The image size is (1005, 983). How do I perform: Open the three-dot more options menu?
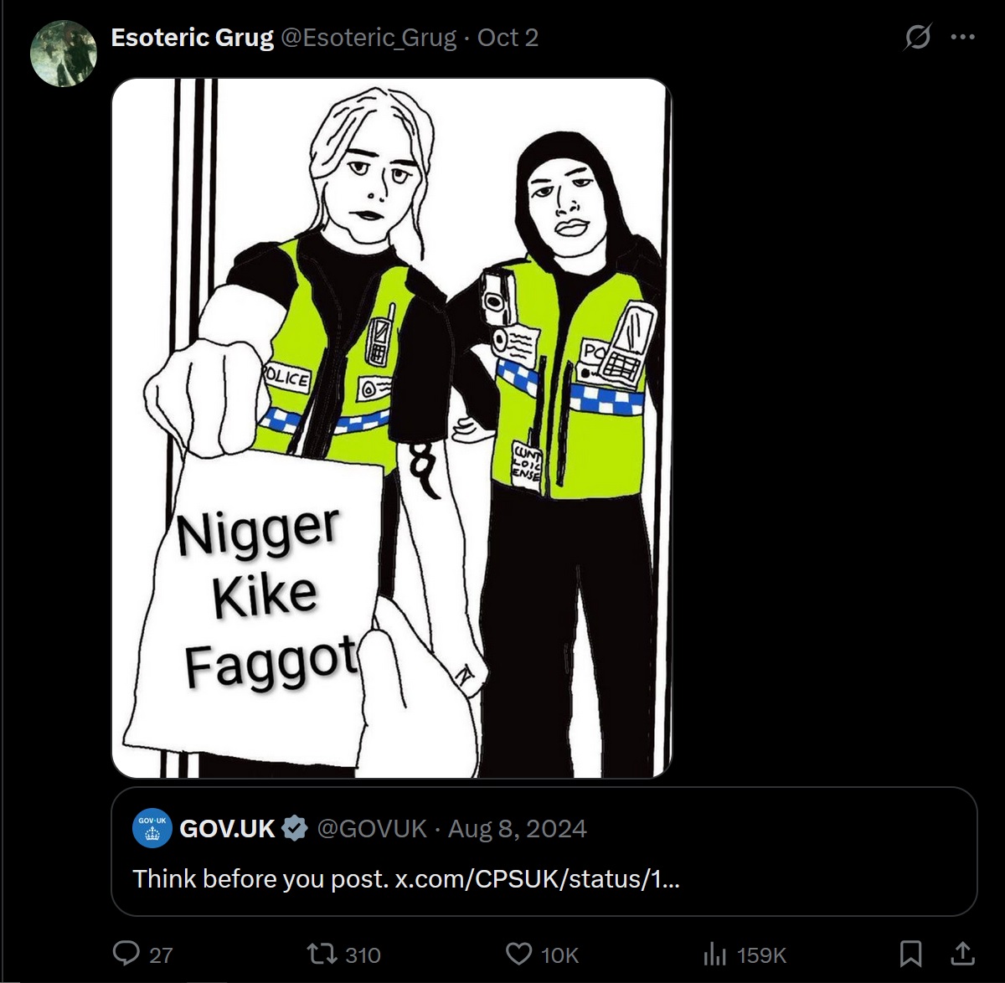coord(963,37)
